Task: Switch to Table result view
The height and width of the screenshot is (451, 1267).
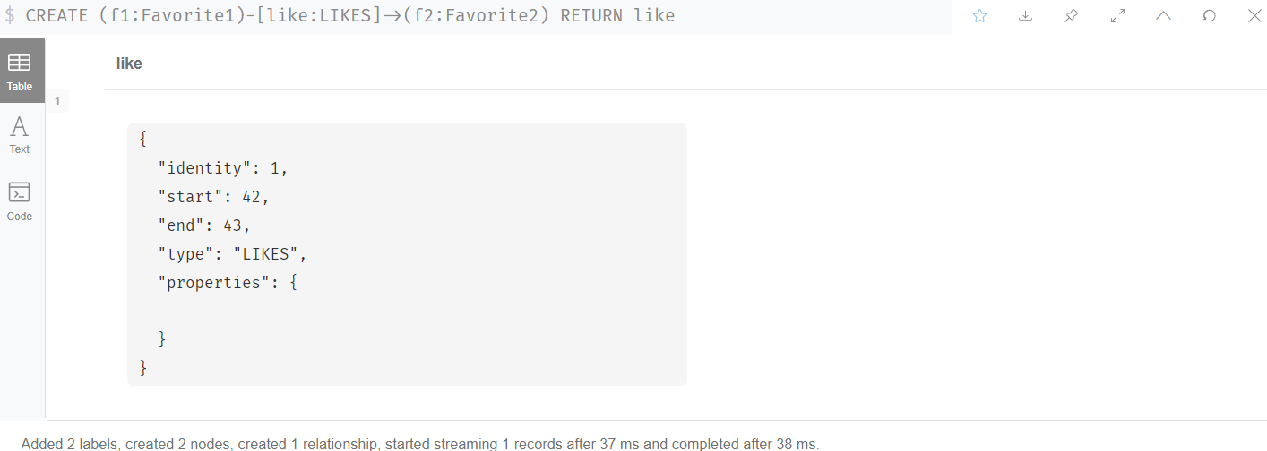Action: (20, 71)
